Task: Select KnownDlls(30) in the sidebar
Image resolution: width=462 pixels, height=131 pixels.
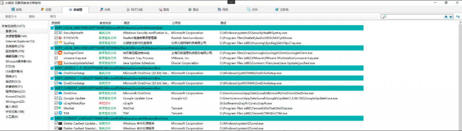Action: (x=15, y=97)
